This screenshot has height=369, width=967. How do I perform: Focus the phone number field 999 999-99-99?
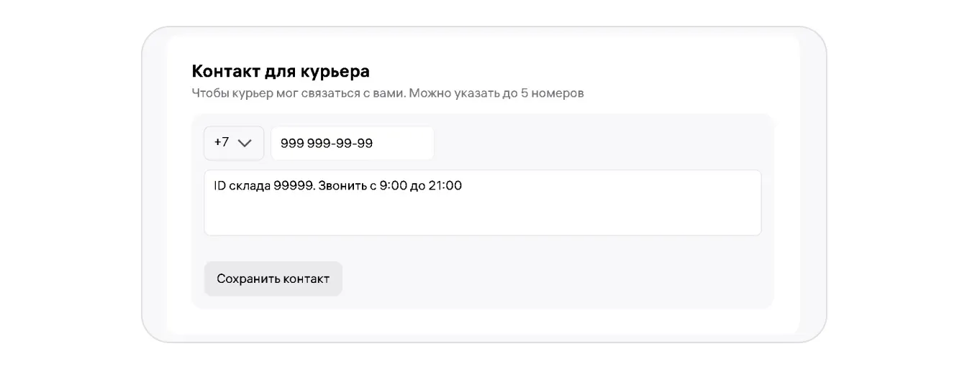coord(352,144)
